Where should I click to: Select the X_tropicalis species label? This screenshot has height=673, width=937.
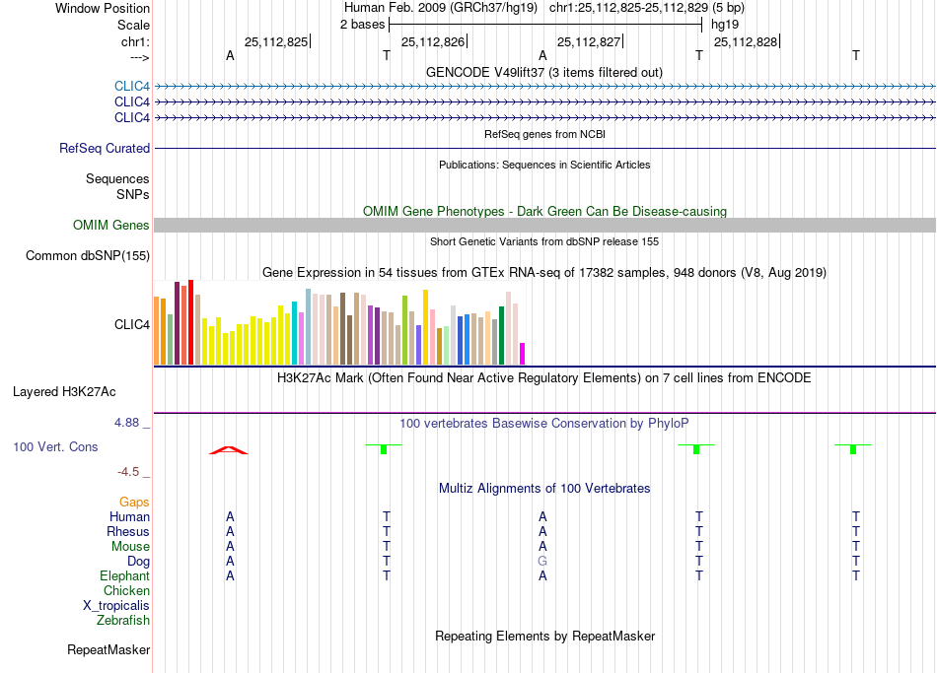coord(116,606)
